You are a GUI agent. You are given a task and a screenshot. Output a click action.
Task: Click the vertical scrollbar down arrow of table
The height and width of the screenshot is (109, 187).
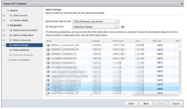click(x=180, y=92)
